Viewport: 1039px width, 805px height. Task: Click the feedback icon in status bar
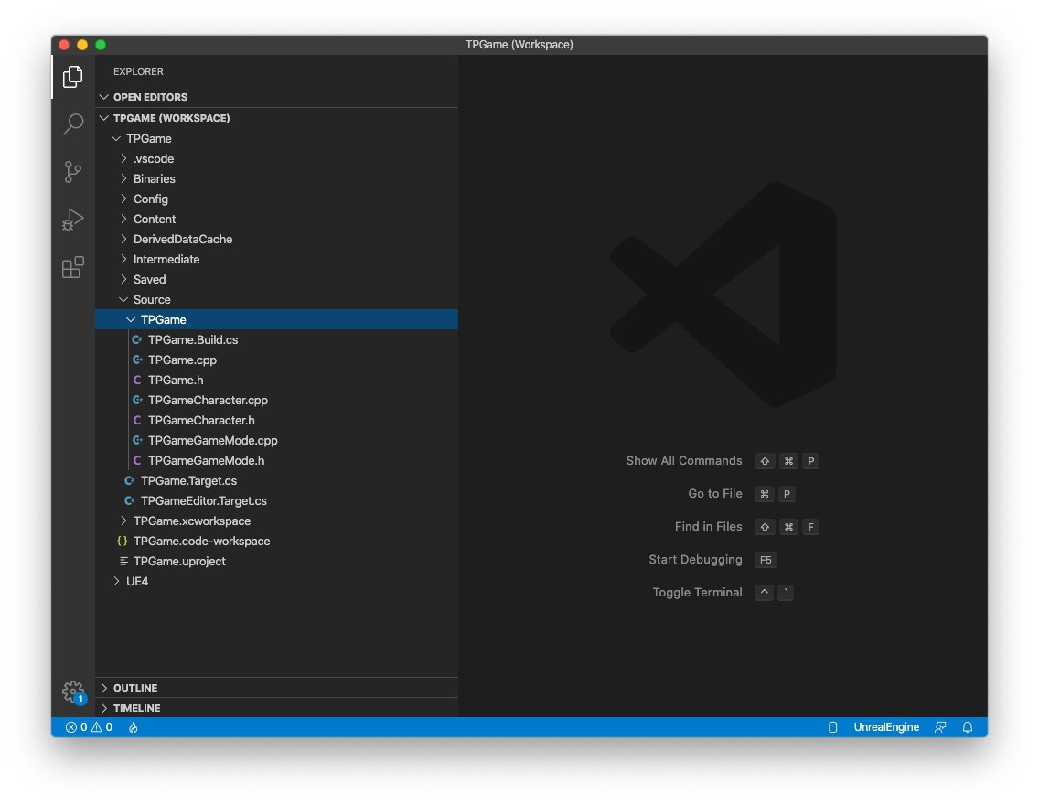click(939, 727)
